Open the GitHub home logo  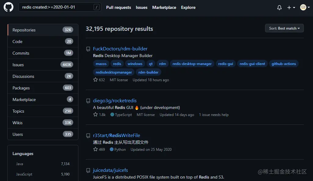point(8,7)
